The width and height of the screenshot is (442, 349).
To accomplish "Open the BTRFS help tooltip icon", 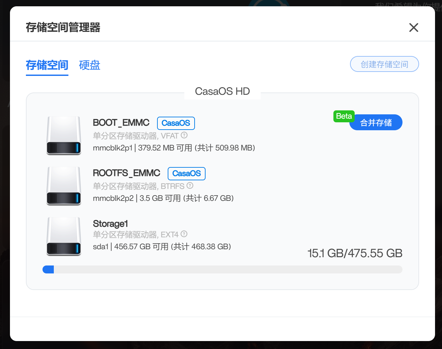I will 190,186.
